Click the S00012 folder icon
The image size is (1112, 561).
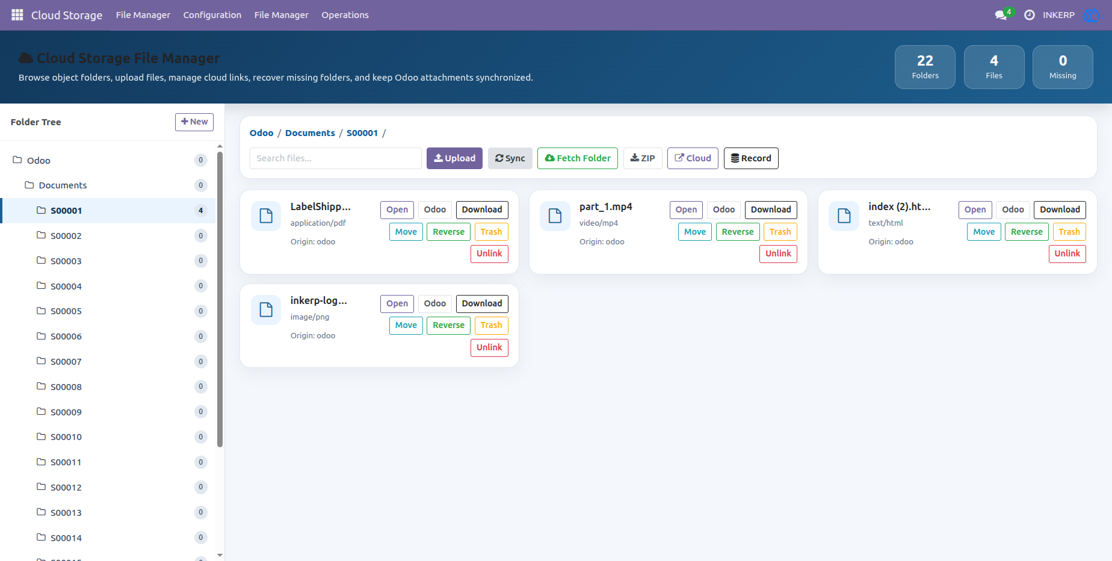pyautogui.click(x=41, y=487)
